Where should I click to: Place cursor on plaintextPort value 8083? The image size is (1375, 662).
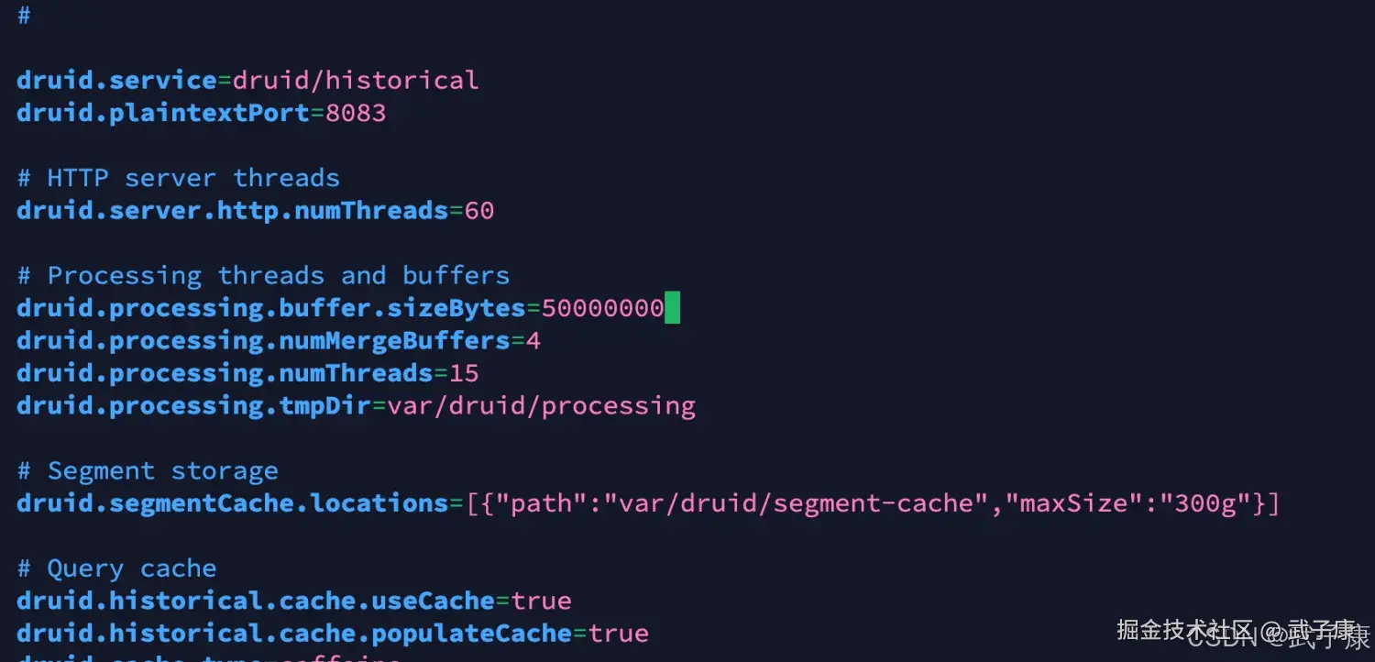pyautogui.click(x=356, y=113)
